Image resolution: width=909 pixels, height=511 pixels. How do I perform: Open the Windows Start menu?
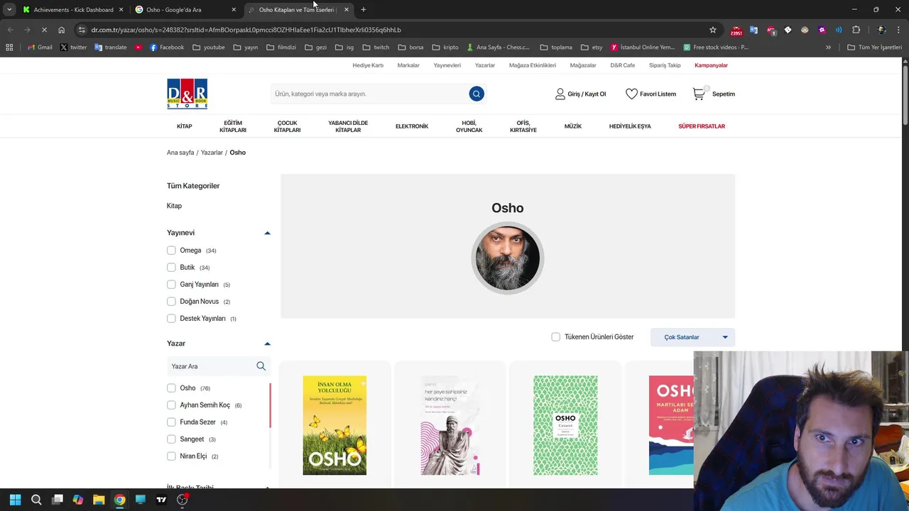(15, 500)
